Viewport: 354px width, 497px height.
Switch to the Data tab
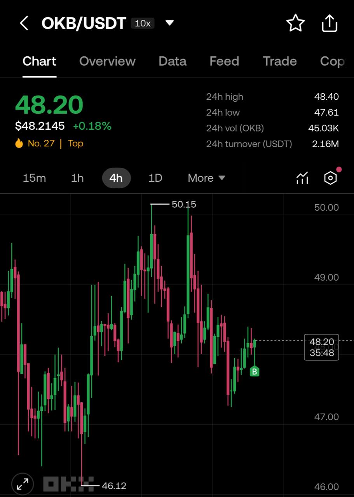click(x=173, y=61)
